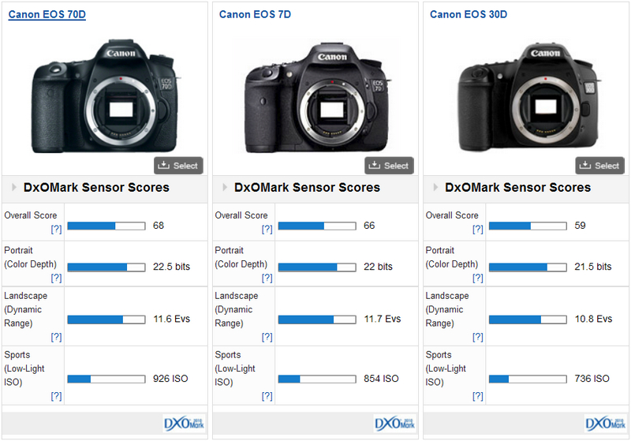The width and height of the screenshot is (631, 441).
Task: Click Select button under Canon EOS 30D
Action: coord(600,166)
